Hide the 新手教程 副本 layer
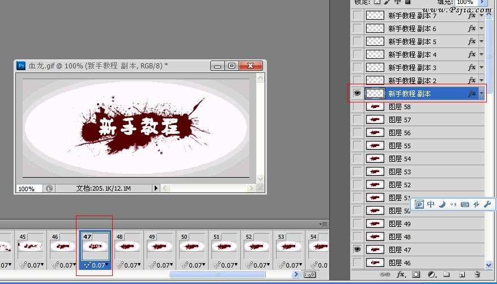This screenshot has width=497, height=284. [357, 93]
